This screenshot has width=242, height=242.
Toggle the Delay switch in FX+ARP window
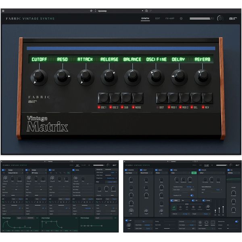pyautogui.click(x=172, y=170)
